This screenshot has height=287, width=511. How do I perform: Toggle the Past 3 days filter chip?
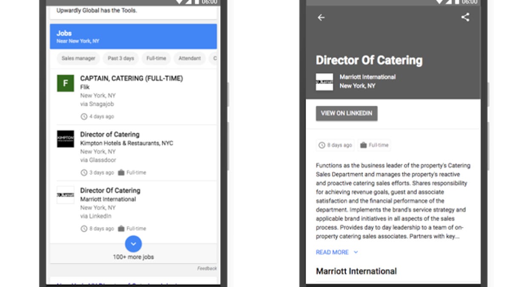pyautogui.click(x=121, y=59)
